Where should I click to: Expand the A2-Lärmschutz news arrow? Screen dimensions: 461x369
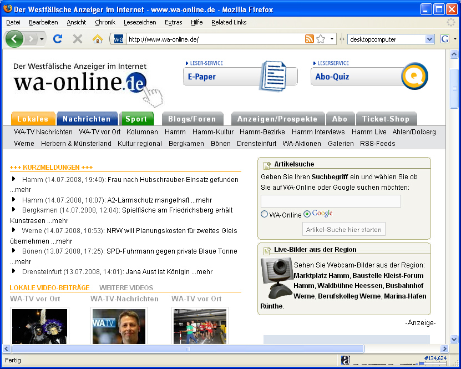13,199
